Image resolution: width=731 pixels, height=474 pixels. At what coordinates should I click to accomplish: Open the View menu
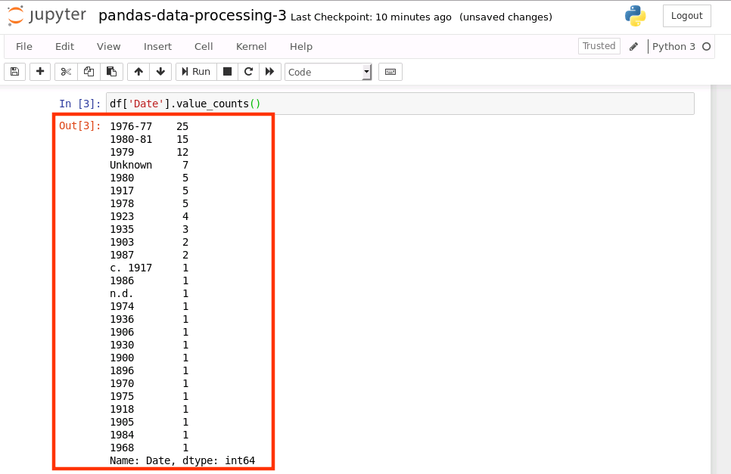[x=109, y=47]
